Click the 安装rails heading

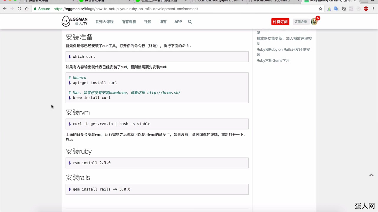78,178
